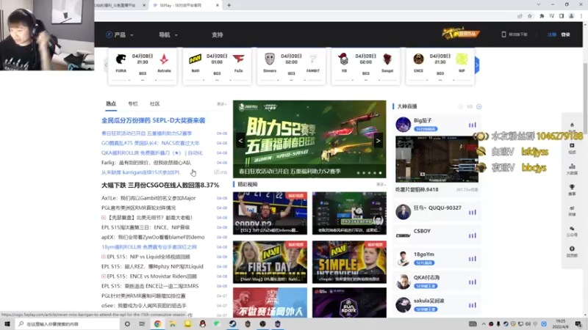Open 18goYm streamer entry

click(437, 258)
